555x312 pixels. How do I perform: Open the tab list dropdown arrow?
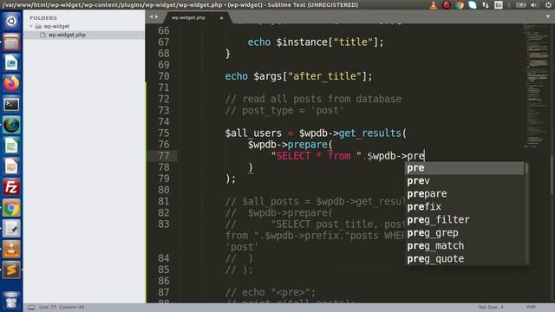pyautogui.click(x=548, y=16)
